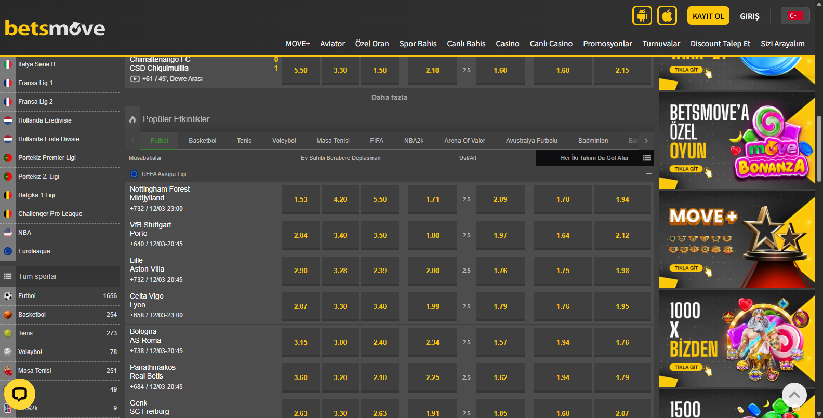Viewport: 823px width, 418px height.
Task: Click the live stream icon for CSD Chiquimulilla match
Action: (135, 79)
